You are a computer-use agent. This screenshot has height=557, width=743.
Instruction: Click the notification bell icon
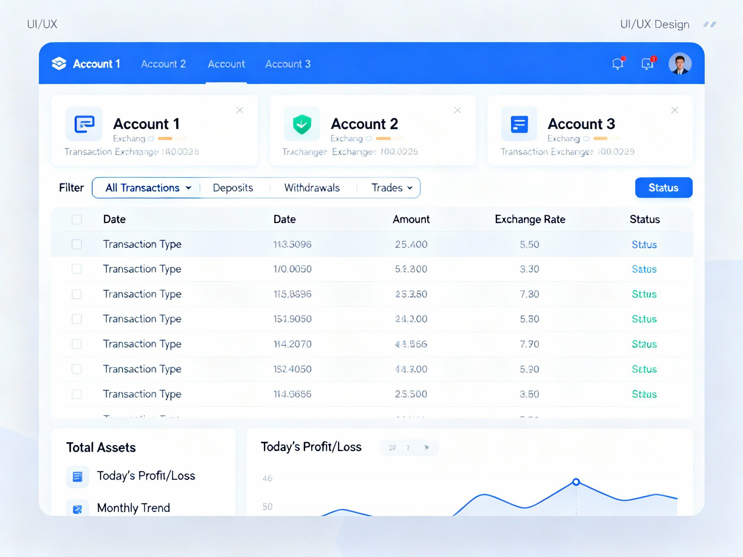pyautogui.click(x=617, y=64)
